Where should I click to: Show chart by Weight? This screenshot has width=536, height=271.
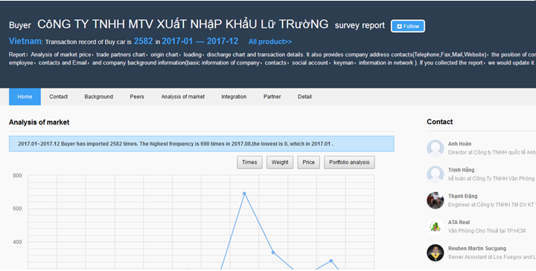[280, 163]
